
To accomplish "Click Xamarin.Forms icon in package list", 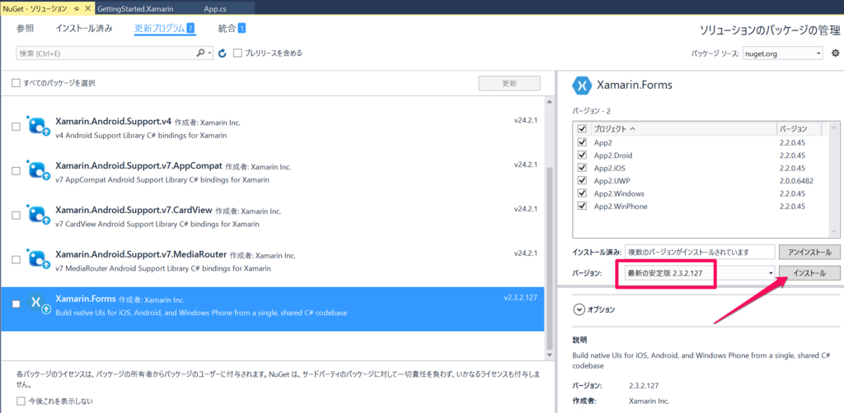I will pos(40,304).
